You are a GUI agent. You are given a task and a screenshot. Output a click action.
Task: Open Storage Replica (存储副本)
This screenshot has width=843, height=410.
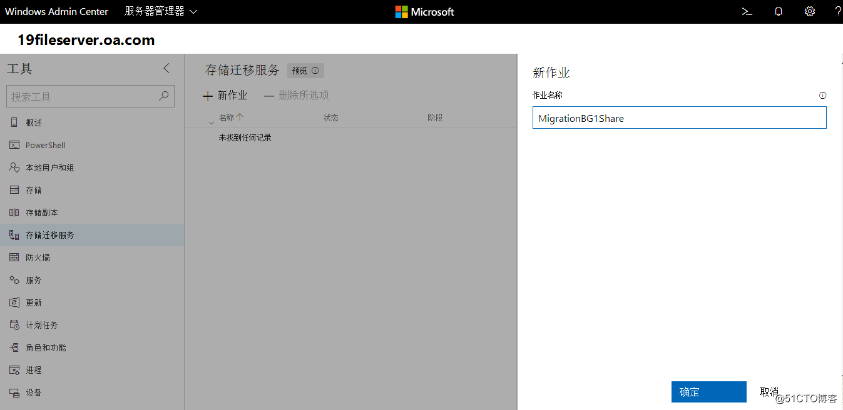(x=92, y=212)
